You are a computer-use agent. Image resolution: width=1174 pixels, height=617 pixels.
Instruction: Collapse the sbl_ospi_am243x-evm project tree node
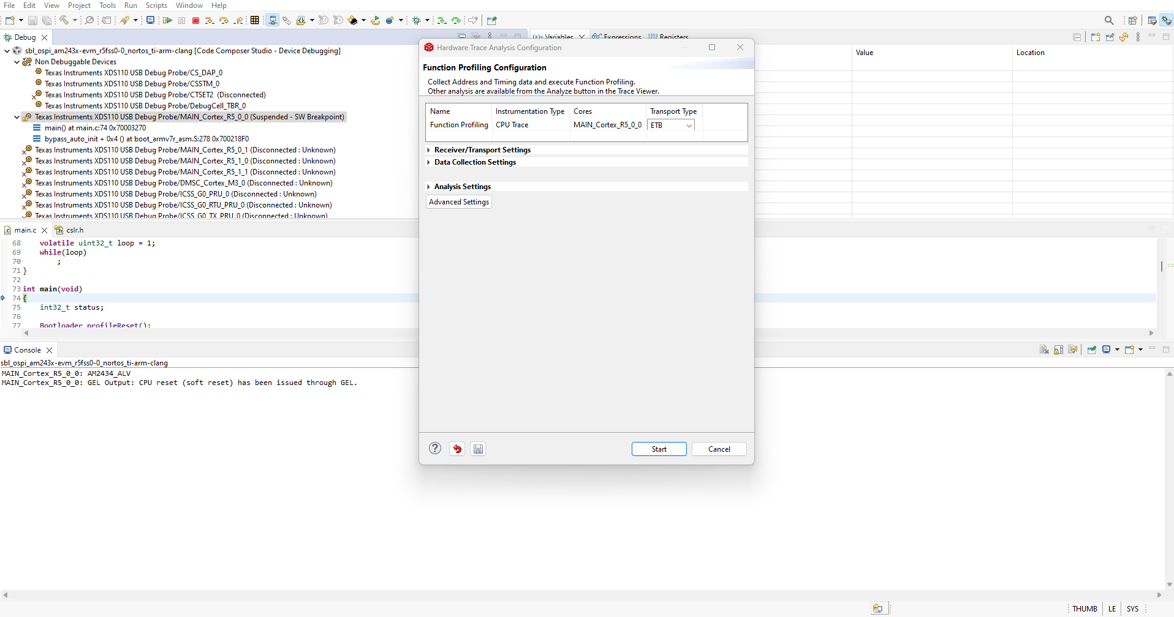[7, 51]
